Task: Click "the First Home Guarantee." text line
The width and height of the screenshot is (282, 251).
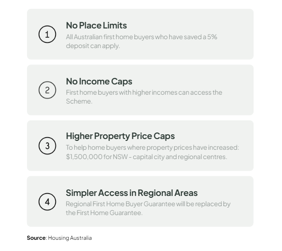Action: [x=104, y=213]
